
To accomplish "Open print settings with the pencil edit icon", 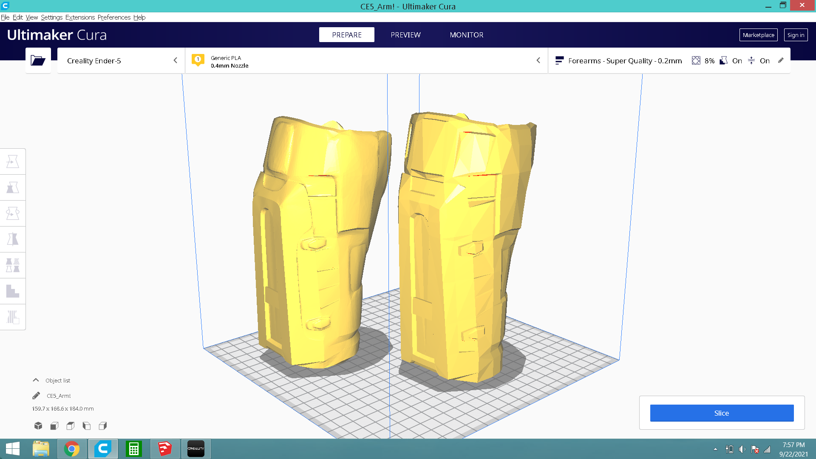I will click(781, 60).
